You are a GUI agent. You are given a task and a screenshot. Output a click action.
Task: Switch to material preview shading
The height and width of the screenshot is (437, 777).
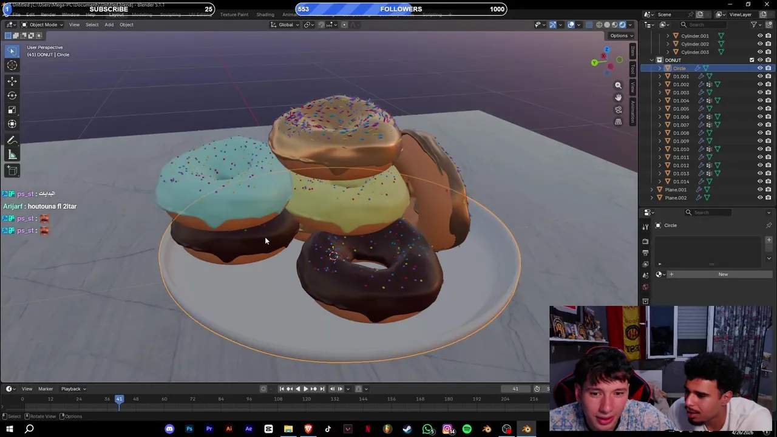614,25
